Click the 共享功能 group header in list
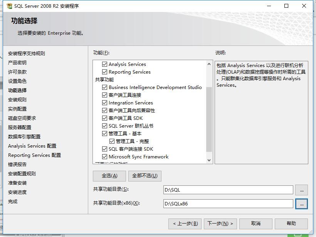316x237 pixels. pos(104,80)
